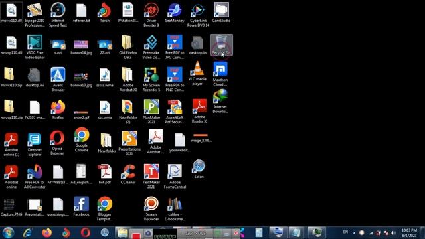The height and width of the screenshot is (239, 425).
Task: Select banner13.jpg image file
Action: click(81, 80)
